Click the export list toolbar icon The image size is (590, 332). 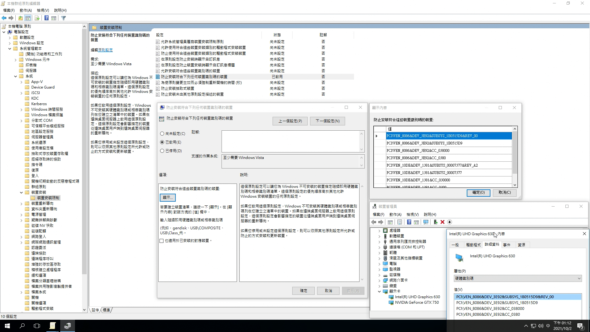coord(37,18)
